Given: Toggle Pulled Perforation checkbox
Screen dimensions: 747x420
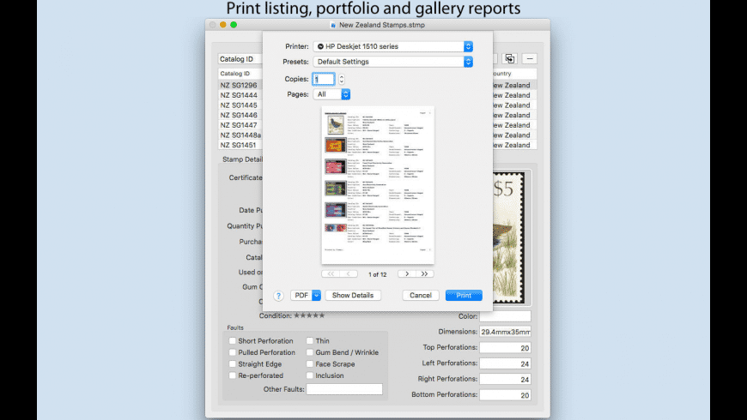Looking at the screenshot, I should tap(233, 352).
